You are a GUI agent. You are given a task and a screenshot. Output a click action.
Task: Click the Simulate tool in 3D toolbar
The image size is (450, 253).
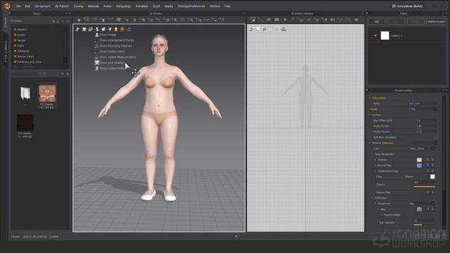79,20
